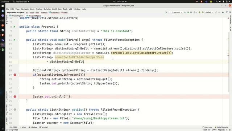The width and height of the screenshot is (232, 131).
Task: Click run gutter arrow beside class Program1
Action: (x=14, y=27)
